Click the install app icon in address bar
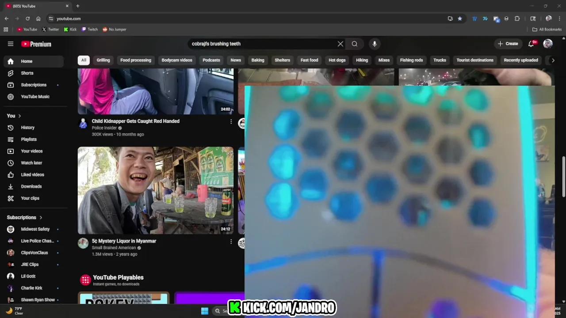This screenshot has height=318, width=566. tap(450, 19)
